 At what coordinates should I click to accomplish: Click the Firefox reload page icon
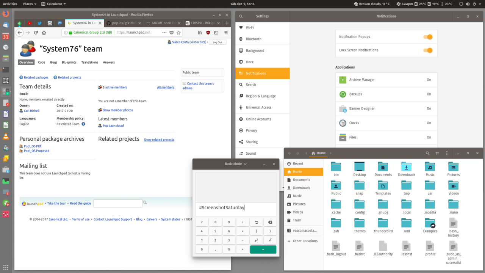[36, 33]
